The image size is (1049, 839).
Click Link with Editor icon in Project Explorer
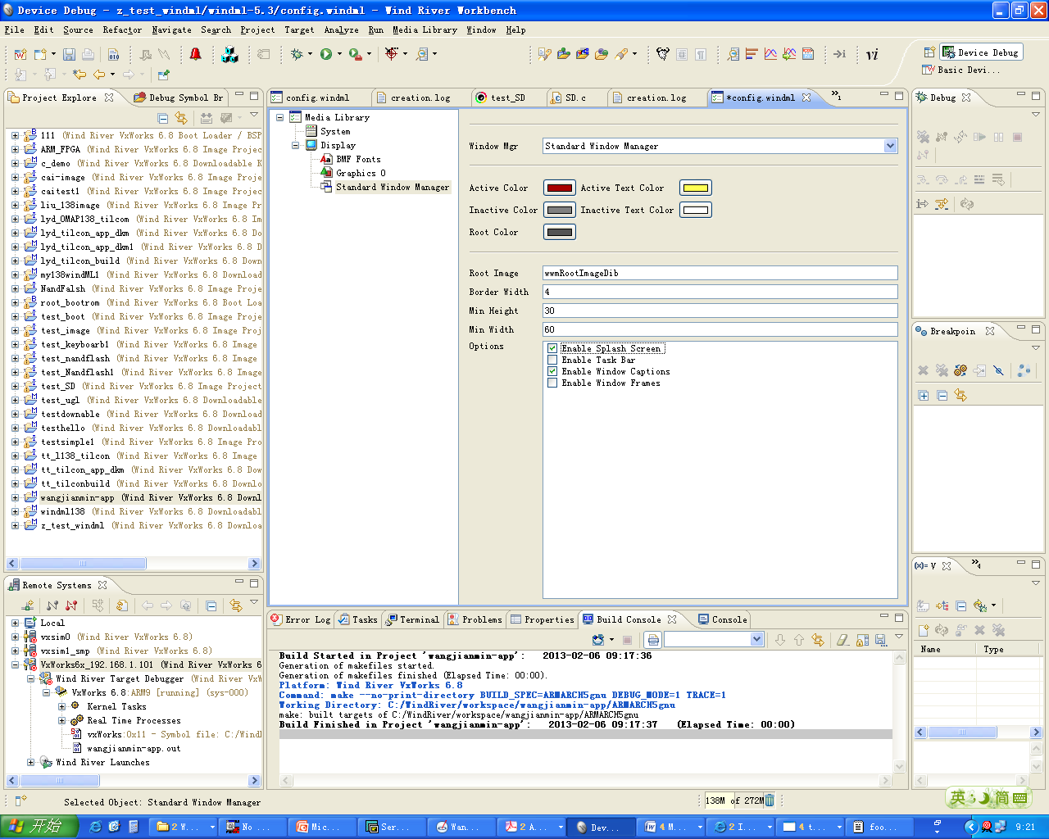tap(181, 118)
